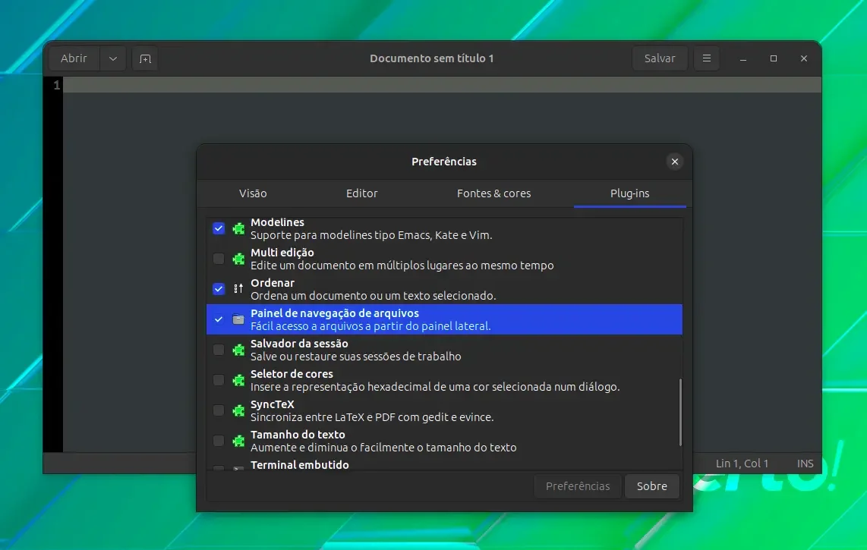Click the Tamanho do texto plugin icon
The image size is (867, 550).
tap(238, 441)
